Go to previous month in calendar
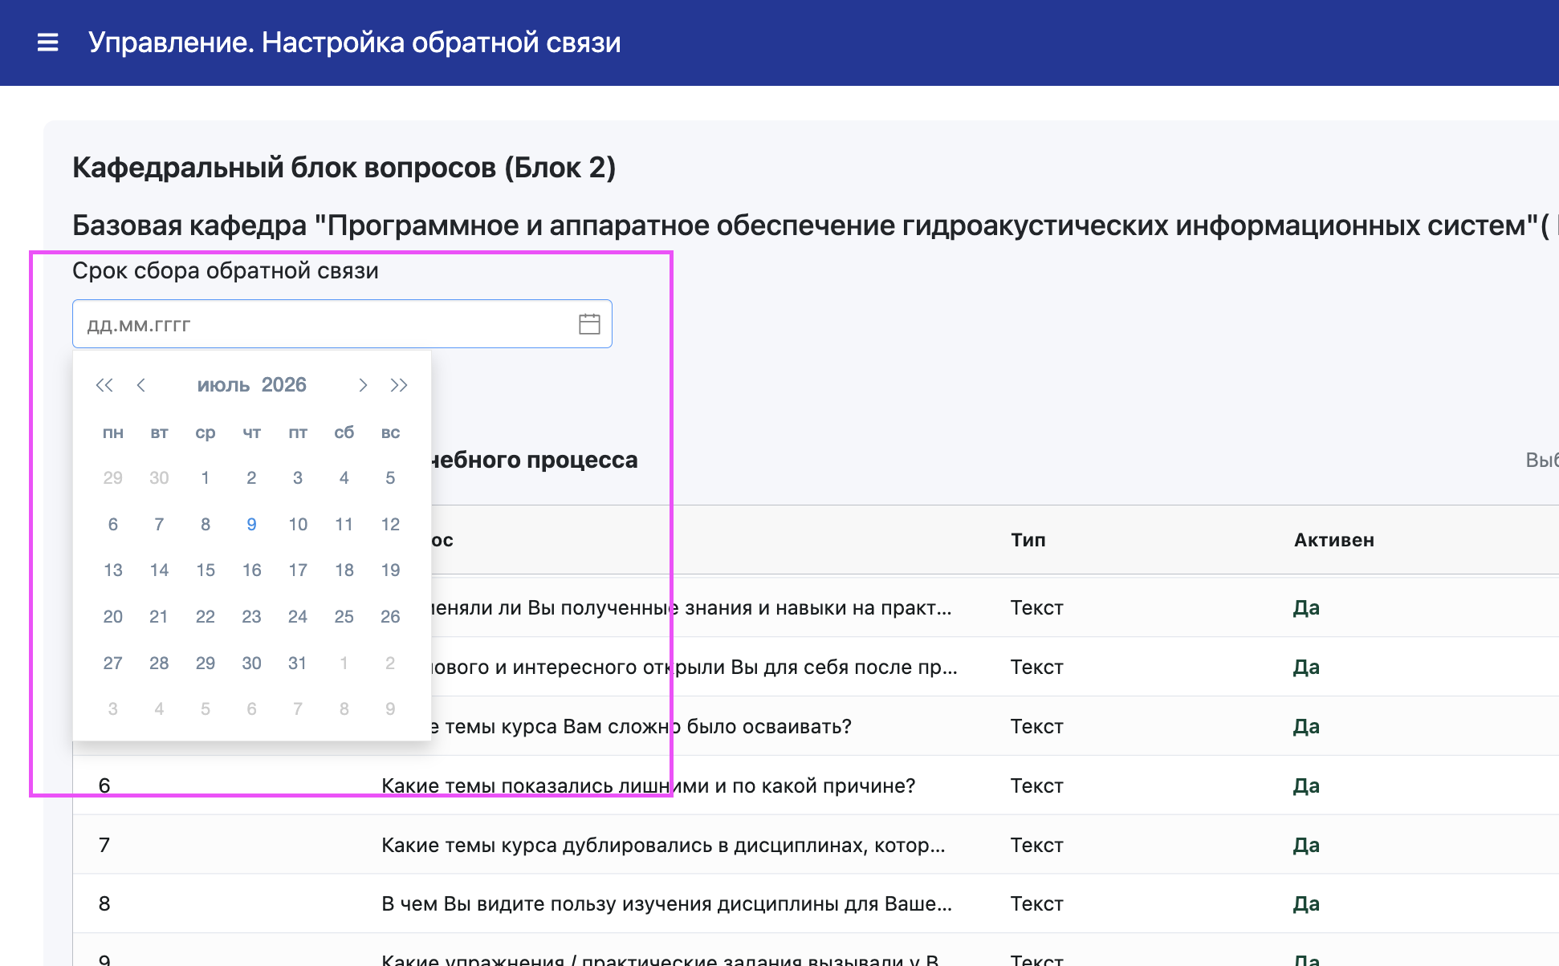 [x=141, y=385]
